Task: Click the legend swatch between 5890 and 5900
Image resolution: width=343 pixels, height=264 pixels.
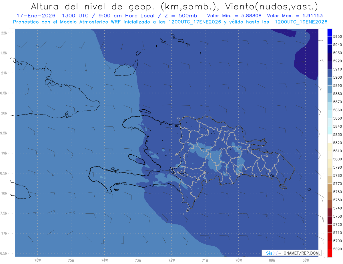Action: pyautogui.click(x=330, y=81)
